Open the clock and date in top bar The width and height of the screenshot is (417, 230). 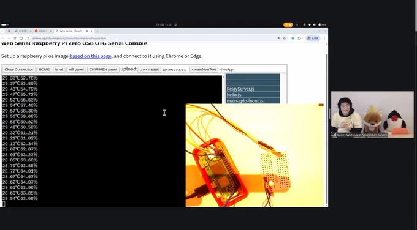click(163, 25)
